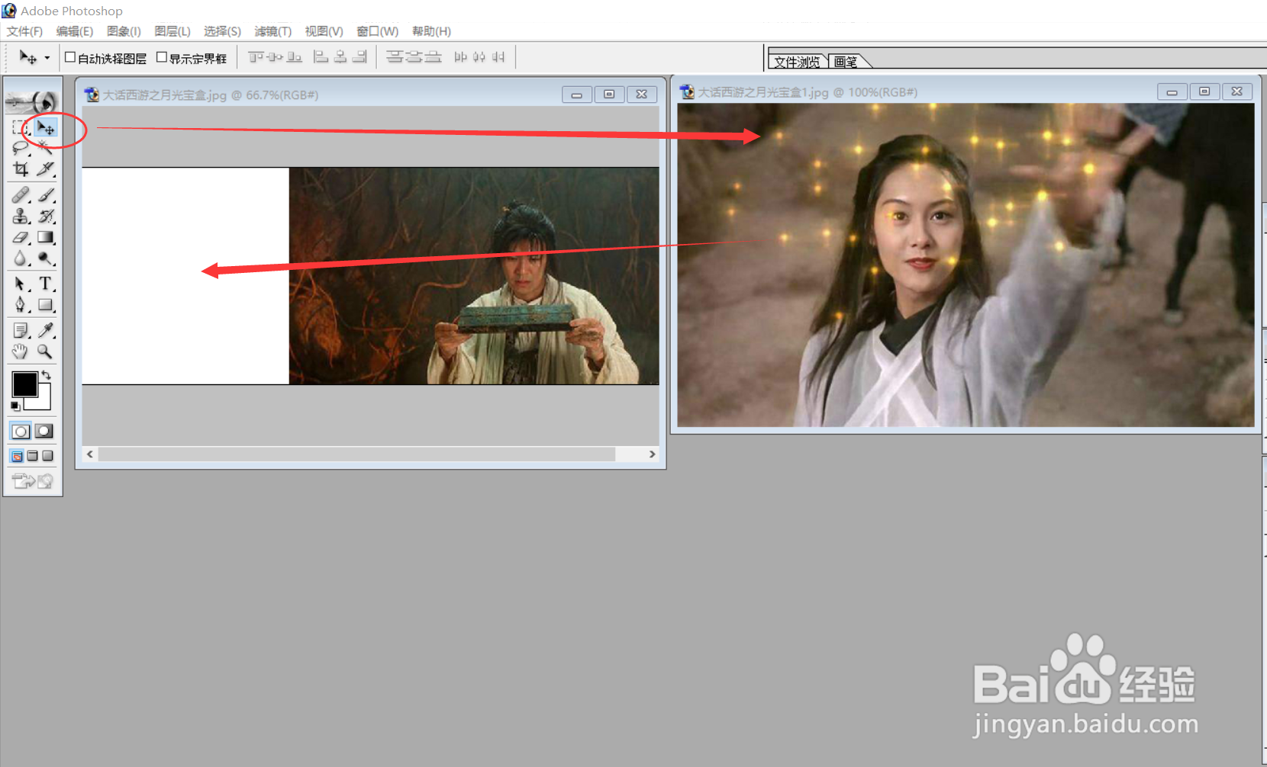Open the 窗口(W) menu

[x=378, y=31]
